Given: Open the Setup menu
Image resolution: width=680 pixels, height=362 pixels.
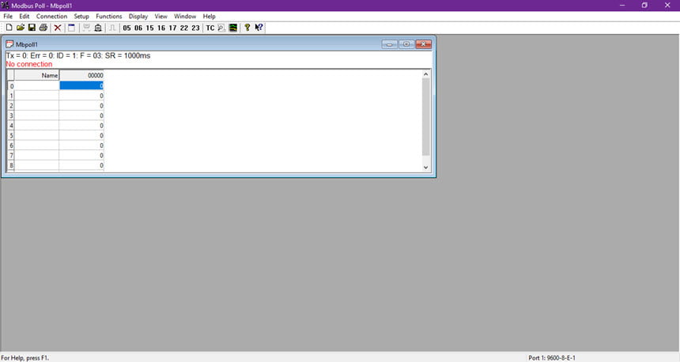Looking at the screenshot, I should click(x=81, y=16).
